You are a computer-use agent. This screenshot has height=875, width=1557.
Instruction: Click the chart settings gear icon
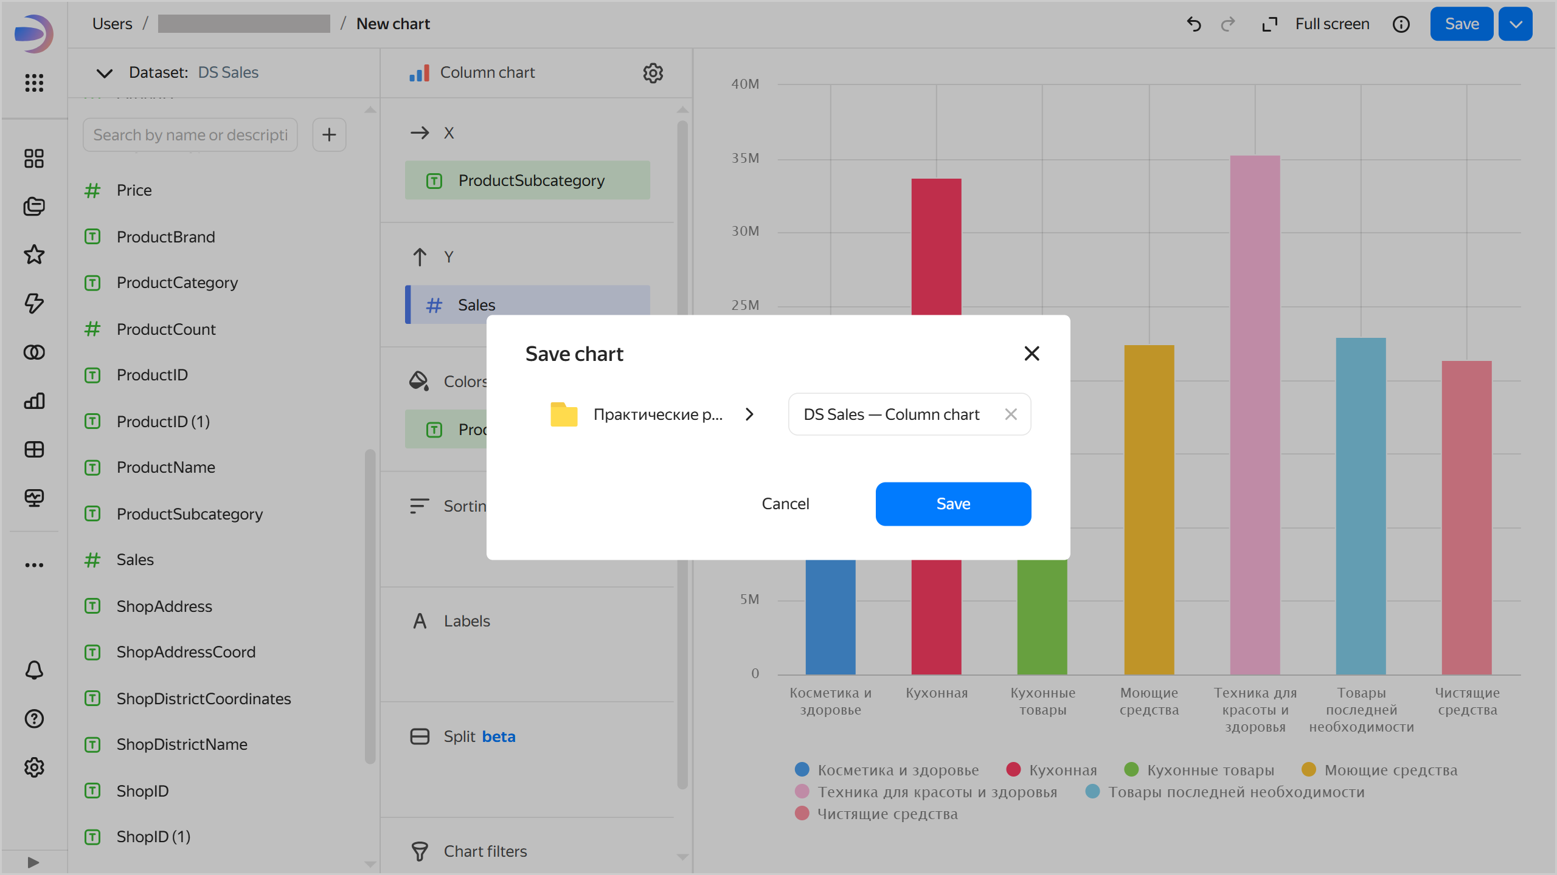point(653,73)
